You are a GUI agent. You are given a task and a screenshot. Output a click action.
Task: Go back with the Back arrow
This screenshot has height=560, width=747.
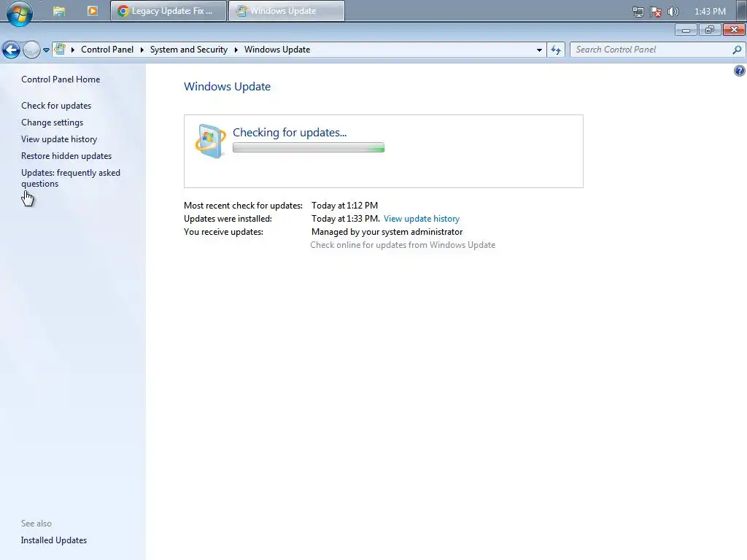coord(11,50)
